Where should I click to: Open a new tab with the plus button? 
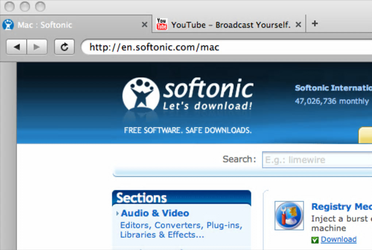tap(315, 23)
